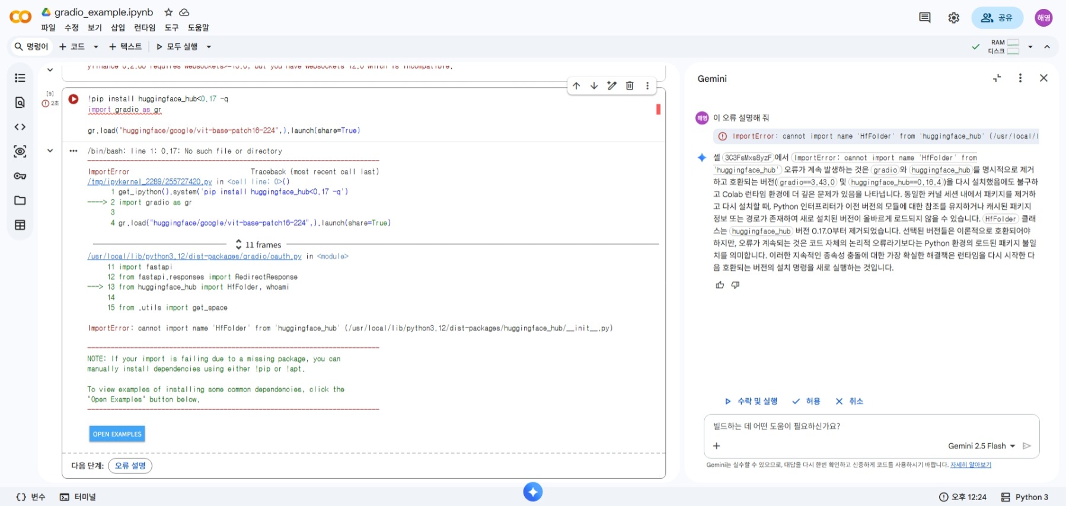Open the find and replace sidebar icon
The image size is (1066, 506).
coord(20,103)
